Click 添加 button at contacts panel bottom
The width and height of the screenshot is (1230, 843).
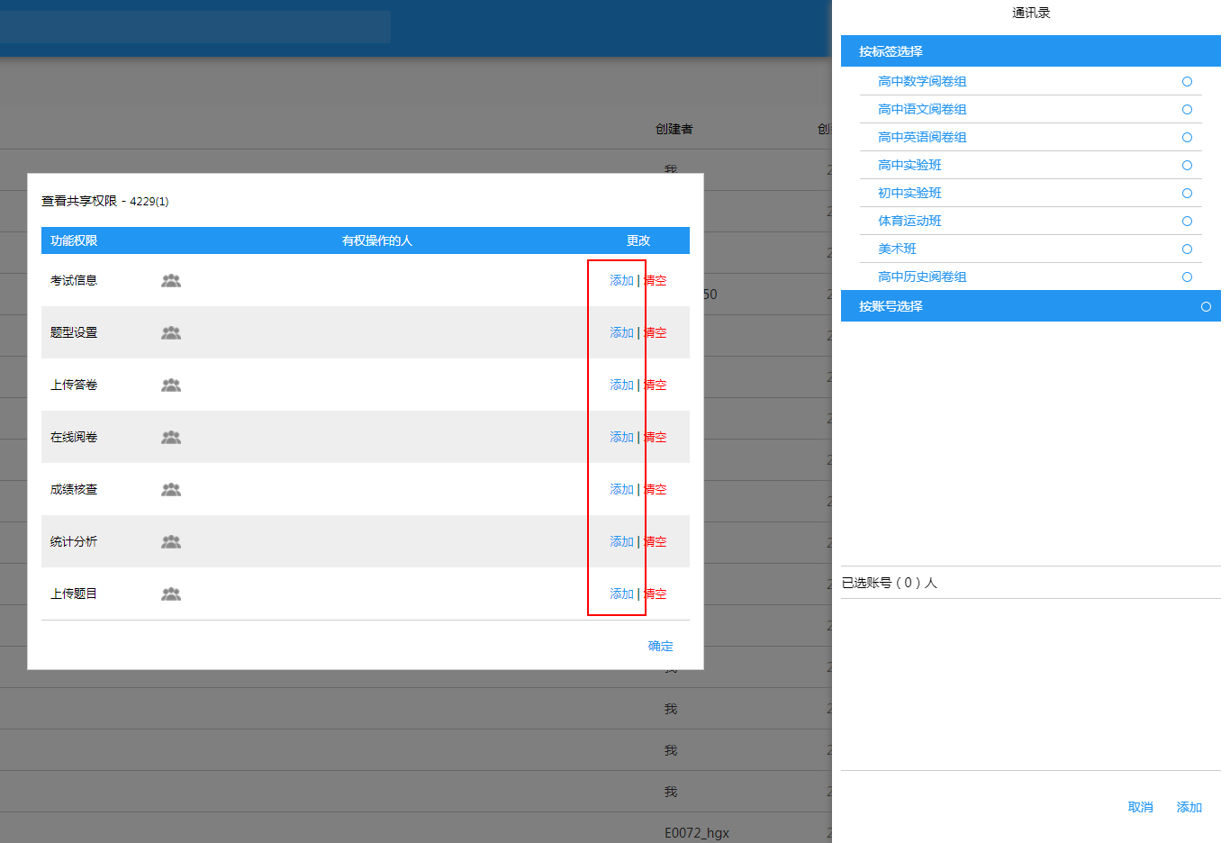(x=1189, y=807)
